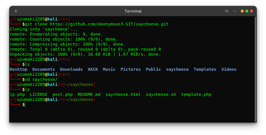Click the GitHub saycheese.git URL
The height and width of the screenshot is (135, 266).
tap(109, 24)
